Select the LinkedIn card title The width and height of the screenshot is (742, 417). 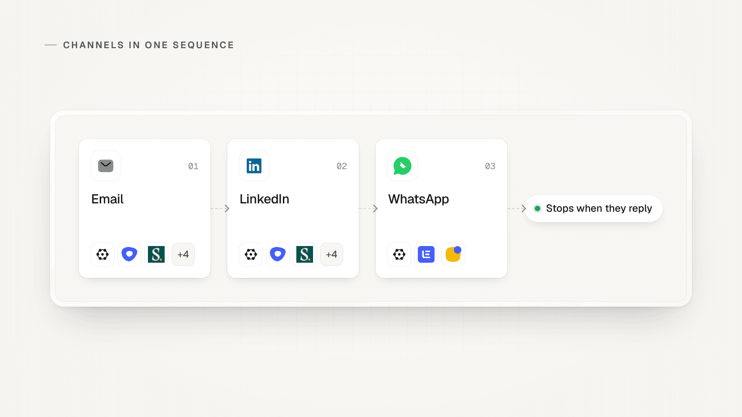point(264,199)
